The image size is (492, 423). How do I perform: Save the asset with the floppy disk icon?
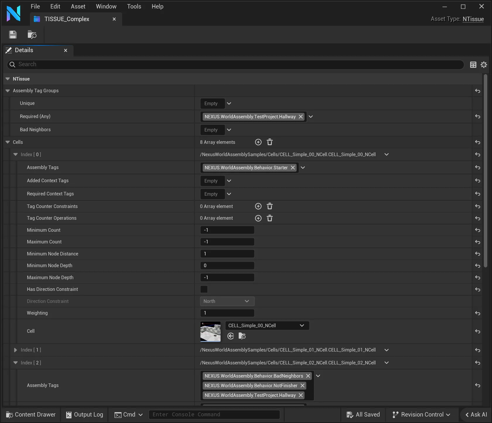(13, 35)
